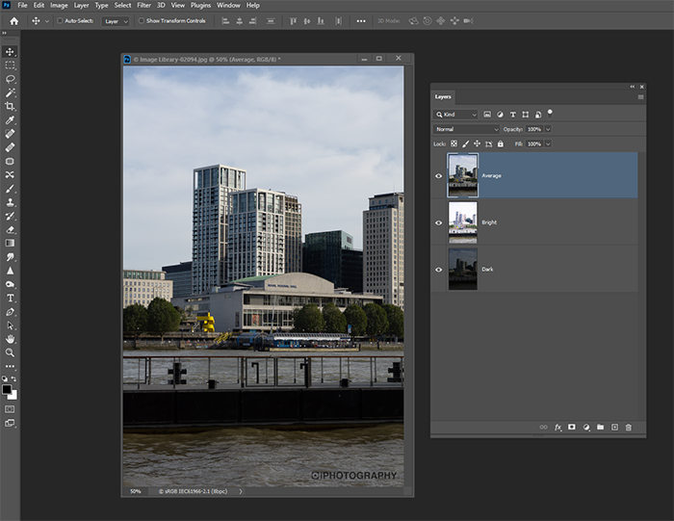Open the Fill slider dropdown arrow

548,143
